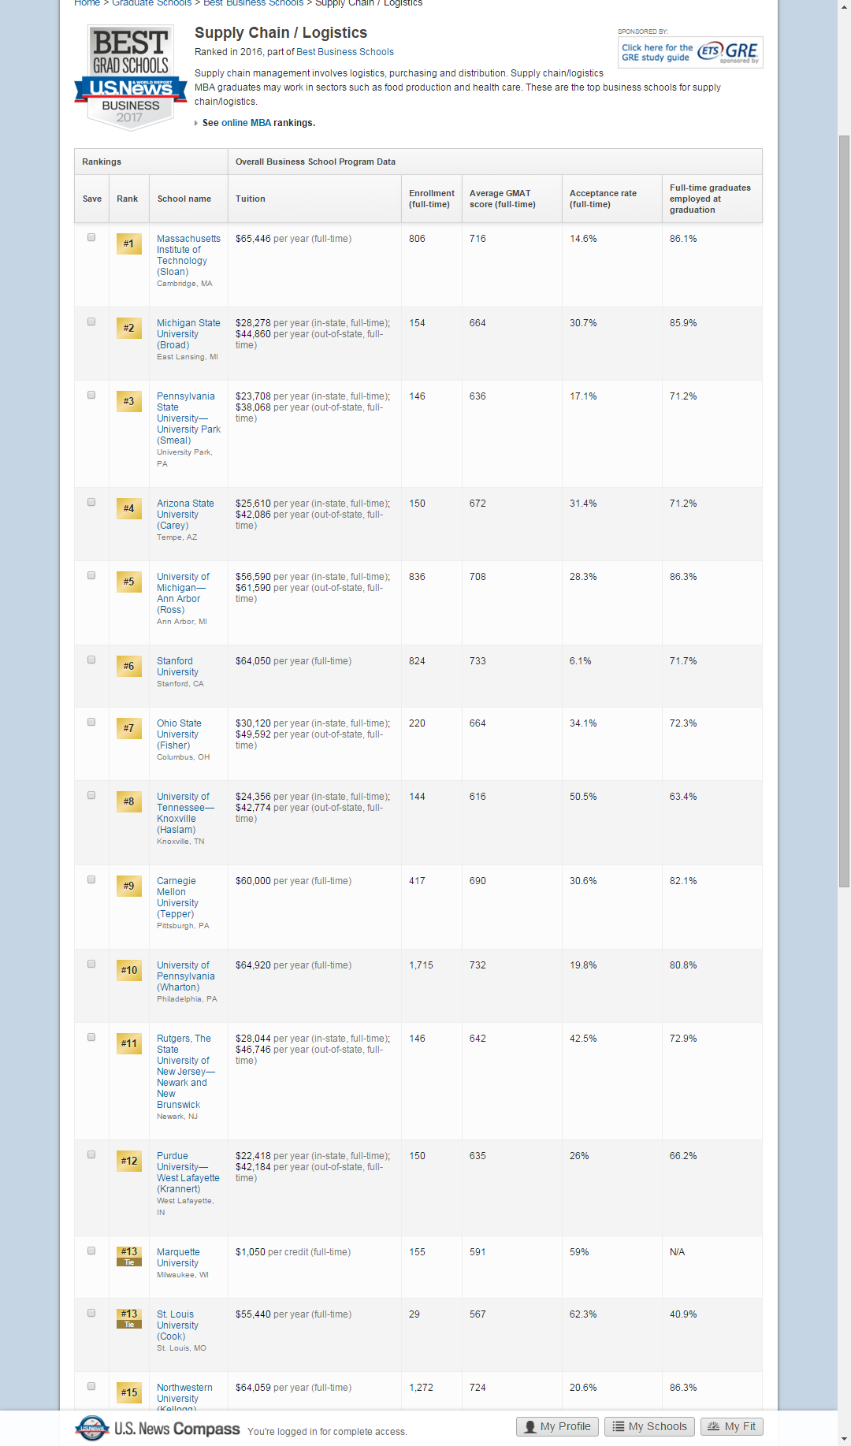This screenshot has width=851, height=1446.
Task: Go to Best Business Schools breadcrumb
Action: [x=253, y=3]
